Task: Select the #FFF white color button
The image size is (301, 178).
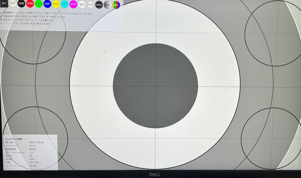Action: [13, 3]
